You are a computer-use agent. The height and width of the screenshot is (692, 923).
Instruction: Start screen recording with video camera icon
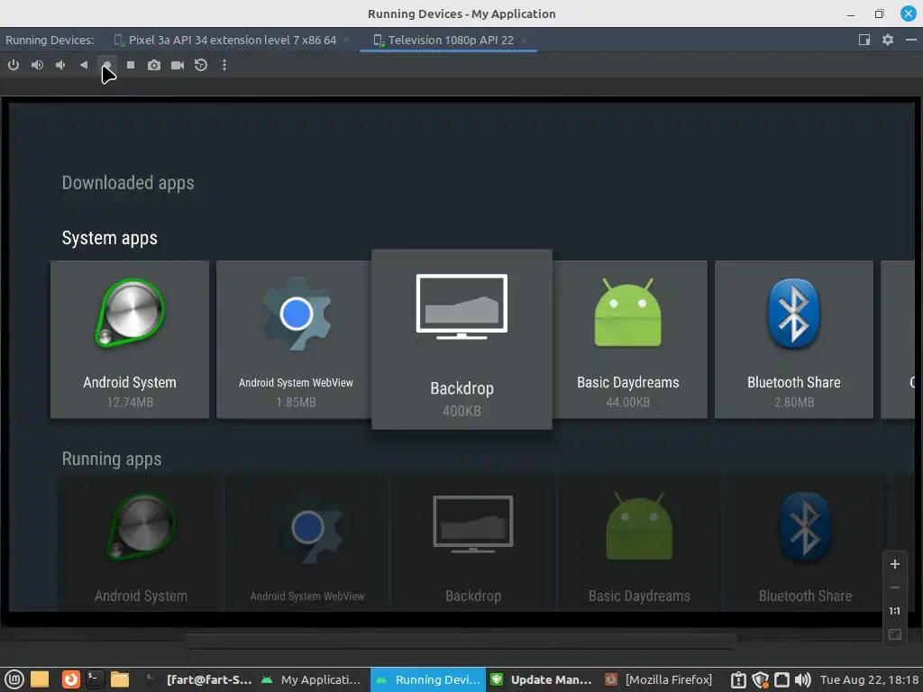tap(178, 65)
